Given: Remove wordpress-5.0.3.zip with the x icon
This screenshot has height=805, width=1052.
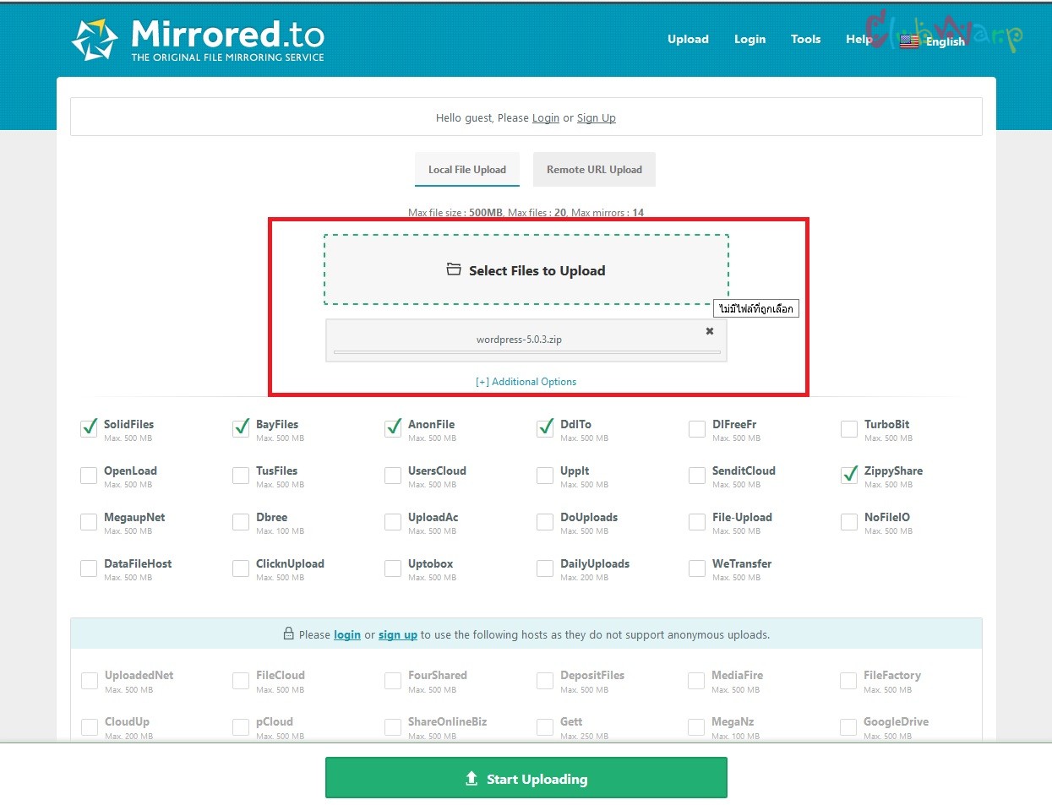Looking at the screenshot, I should pos(710,331).
